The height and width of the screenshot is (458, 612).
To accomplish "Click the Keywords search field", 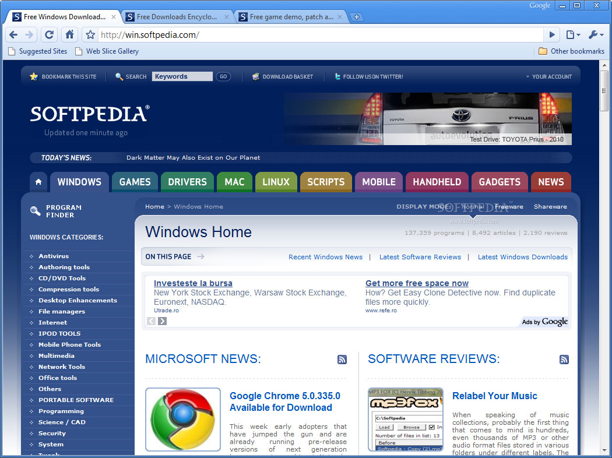I will 182,76.
